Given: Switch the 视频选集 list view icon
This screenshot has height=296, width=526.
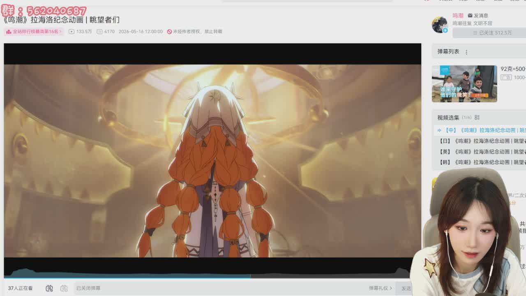Looking at the screenshot, I should [477, 118].
